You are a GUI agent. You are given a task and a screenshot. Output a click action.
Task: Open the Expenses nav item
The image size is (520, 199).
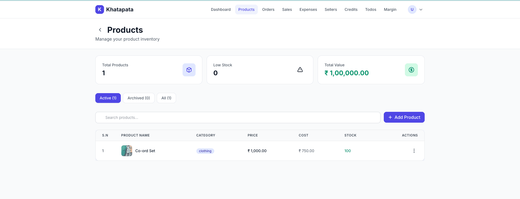308,9
